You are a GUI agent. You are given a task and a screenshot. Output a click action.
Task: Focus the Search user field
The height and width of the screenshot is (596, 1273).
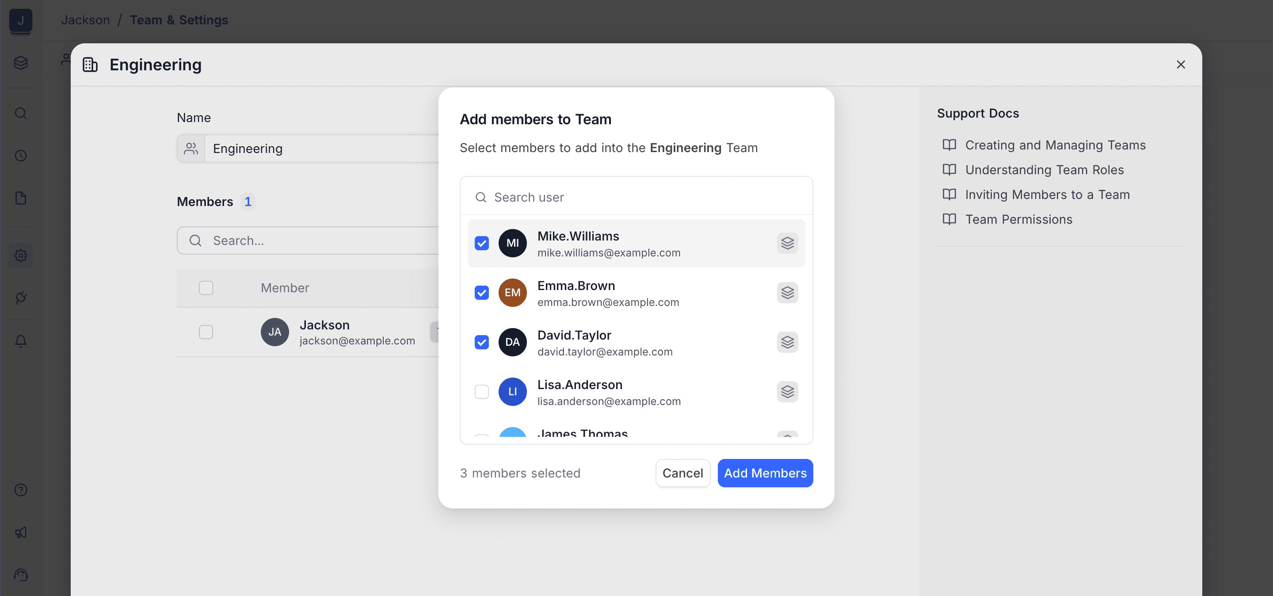[642, 197]
